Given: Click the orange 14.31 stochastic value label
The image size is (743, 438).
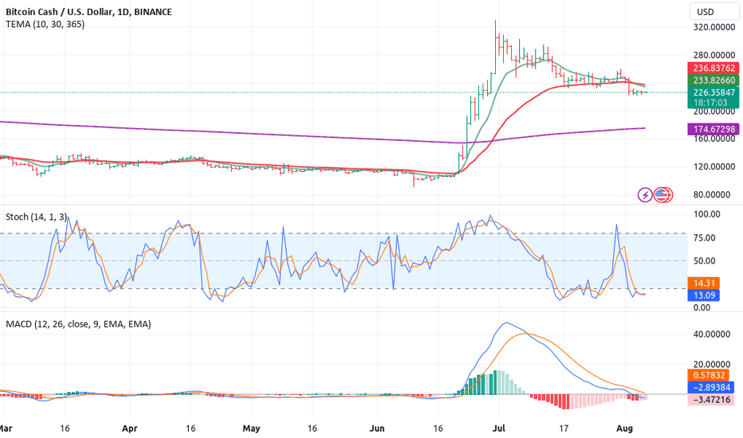Looking at the screenshot, I should coord(704,284).
